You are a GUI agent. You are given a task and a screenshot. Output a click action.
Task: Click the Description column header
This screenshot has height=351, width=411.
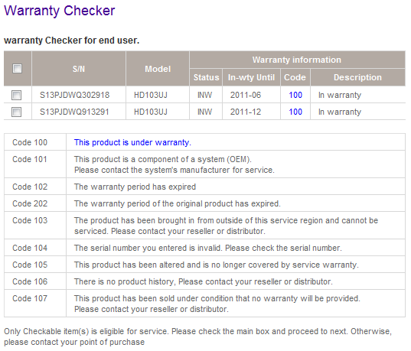(x=357, y=77)
